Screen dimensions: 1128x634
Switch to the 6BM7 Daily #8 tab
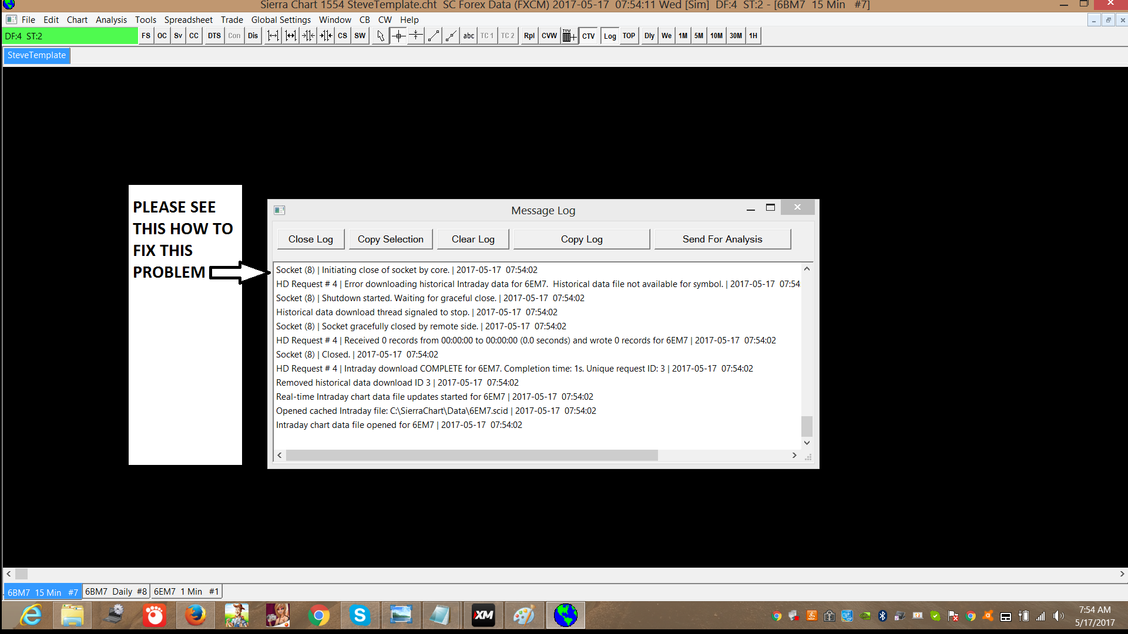pyautogui.click(x=116, y=592)
